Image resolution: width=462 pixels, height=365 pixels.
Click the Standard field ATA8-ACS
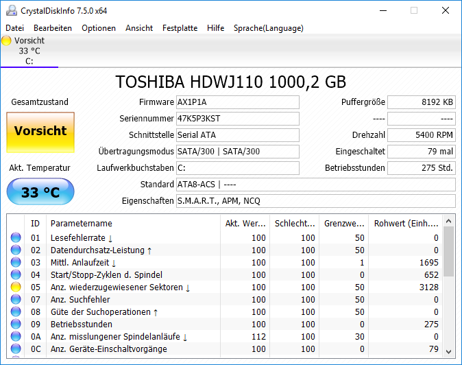[x=316, y=185]
